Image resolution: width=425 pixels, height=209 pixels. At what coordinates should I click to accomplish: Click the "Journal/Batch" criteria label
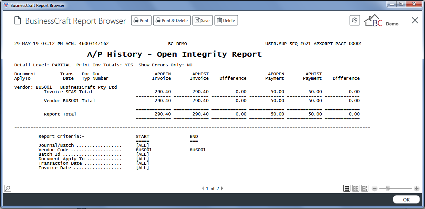coord(56,145)
